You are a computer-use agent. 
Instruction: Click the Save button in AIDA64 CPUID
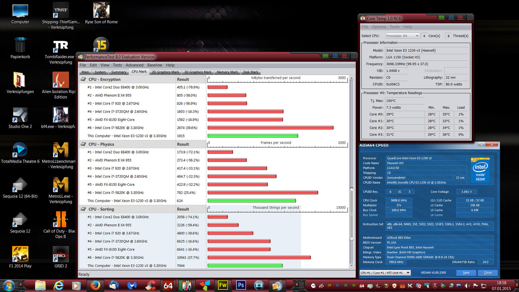pyautogui.click(x=466, y=273)
